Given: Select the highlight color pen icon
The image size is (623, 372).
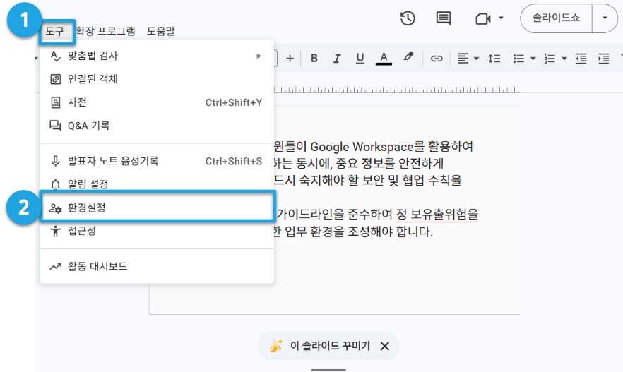Looking at the screenshot, I should click(408, 56).
